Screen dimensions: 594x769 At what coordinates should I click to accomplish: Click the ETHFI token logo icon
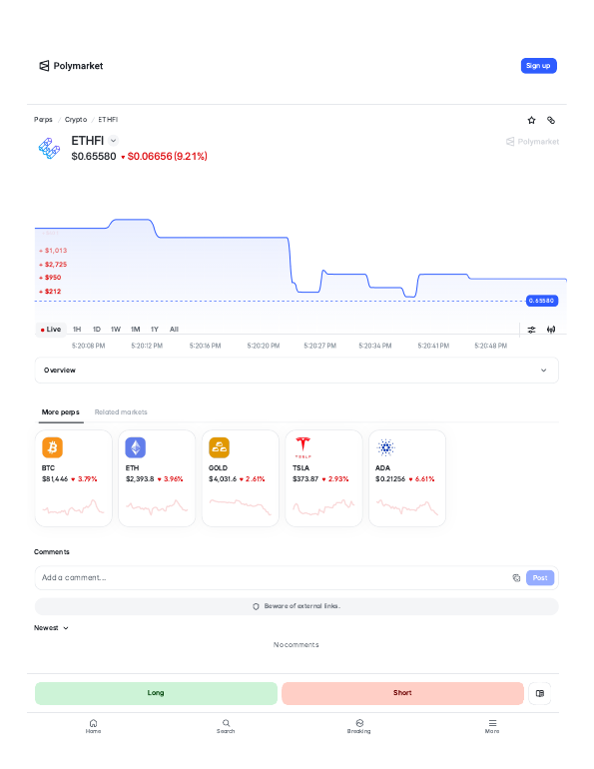pos(49,148)
